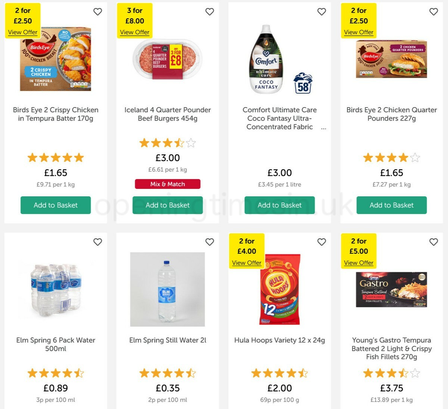Click Add to Basket for Chicken Quarter Pounders
This screenshot has height=409, width=448.
tap(391, 205)
